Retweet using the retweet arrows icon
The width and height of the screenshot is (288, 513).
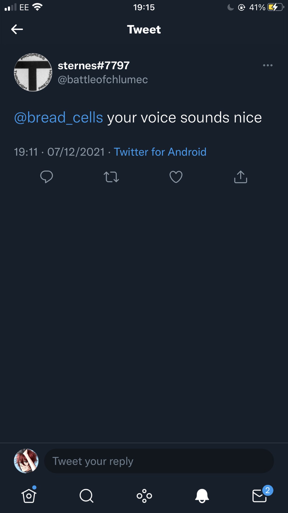click(111, 177)
